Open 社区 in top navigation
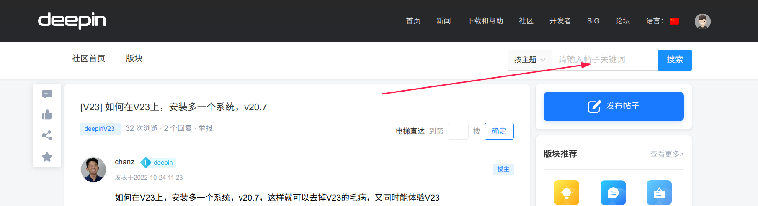This screenshot has height=206, width=758. 526,21
